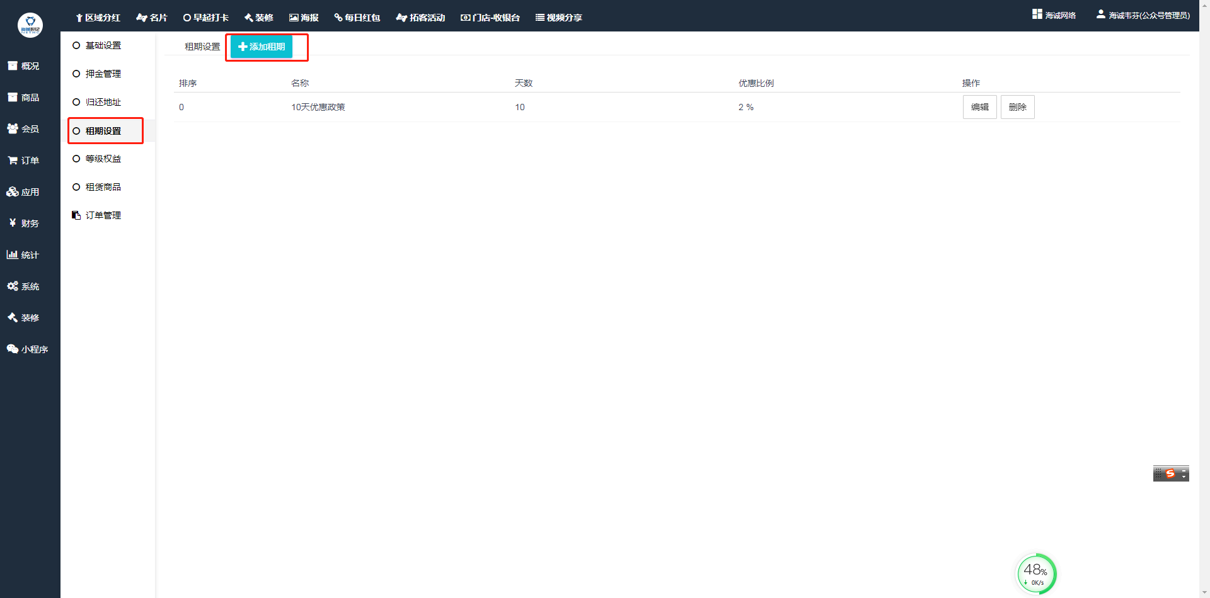Click the 订单管理 document icon

(x=76, y=215)
